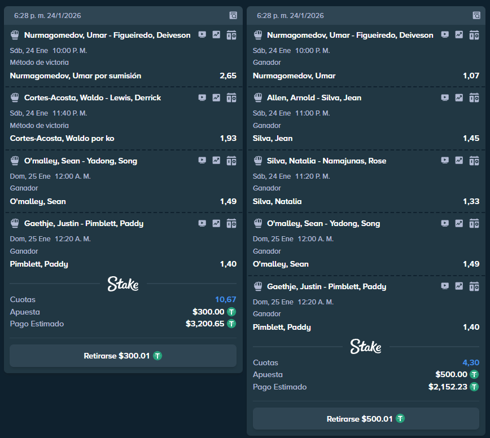Click the $2,152.23 estimated payout
Image resolution: width=490 pixels, height=438 pixels.
tap(448, 387)
